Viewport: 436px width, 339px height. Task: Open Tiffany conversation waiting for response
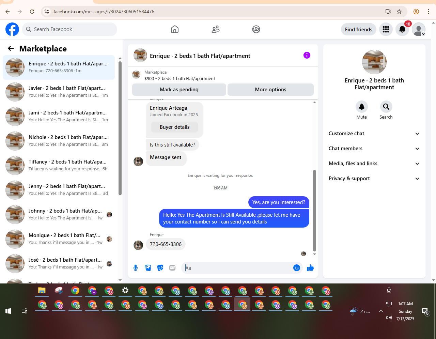(59, 165)
